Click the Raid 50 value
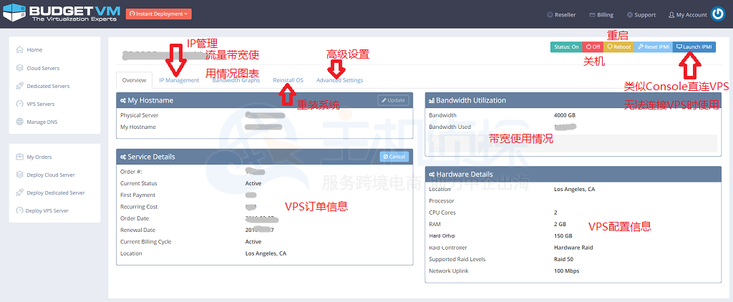This screenshot has height=302, width=733. (564, 260)
